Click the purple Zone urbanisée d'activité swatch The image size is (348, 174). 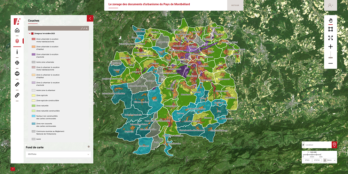tap(33, 55)
